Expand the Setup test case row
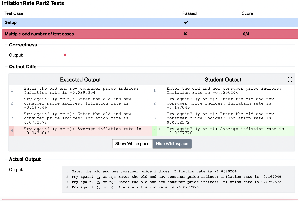This screenshot has width=299, height=201. click(x=150, y=22)
